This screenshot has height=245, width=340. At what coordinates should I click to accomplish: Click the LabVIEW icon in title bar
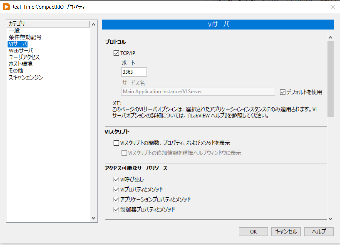pos(6,7)
